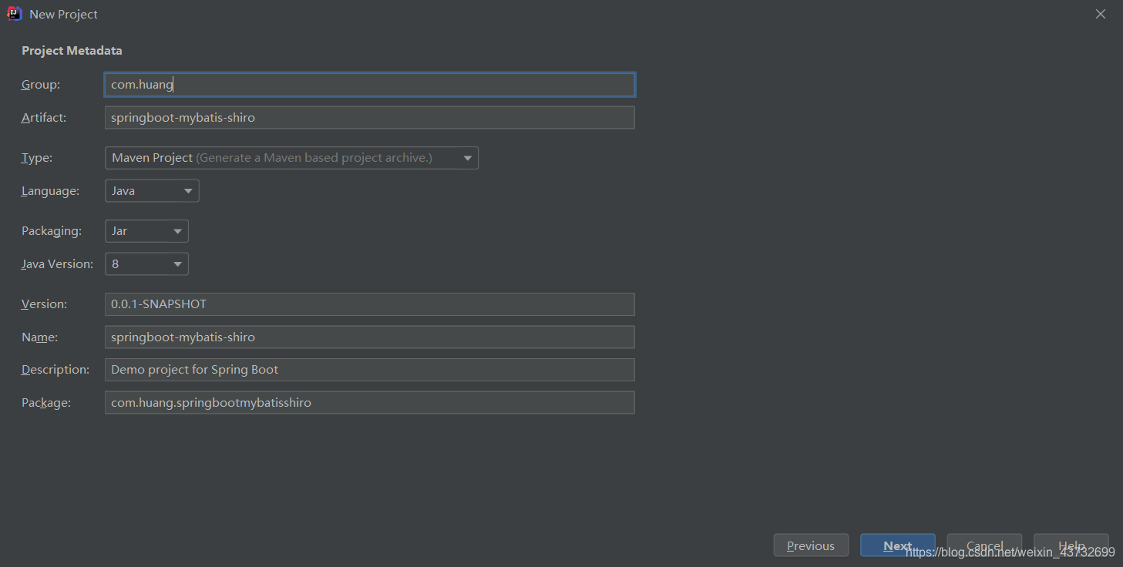Image resolution: width=1123 pixels, height=567 pixels.
Task: Click the Group label
Action: pyautogui.click(x=41, y=85)
